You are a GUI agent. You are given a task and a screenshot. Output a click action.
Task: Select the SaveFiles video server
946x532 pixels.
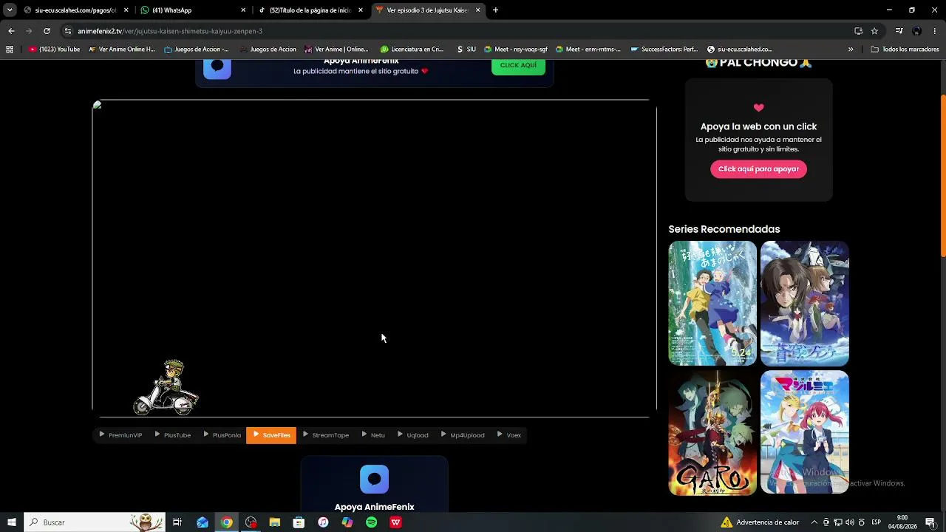[x=271, y=435]
